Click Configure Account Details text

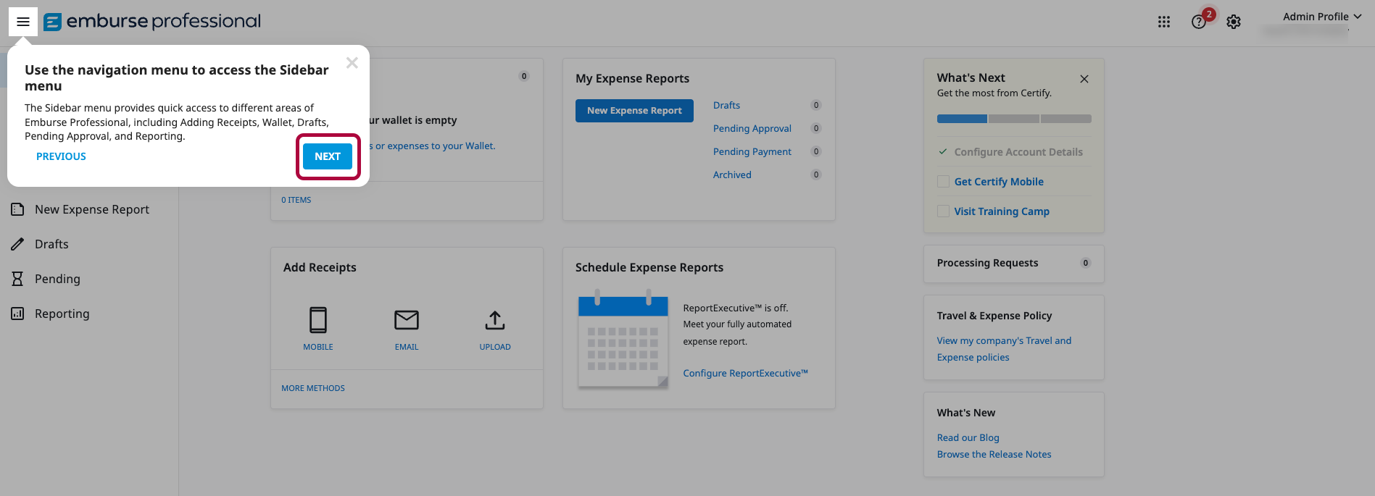1018,152
